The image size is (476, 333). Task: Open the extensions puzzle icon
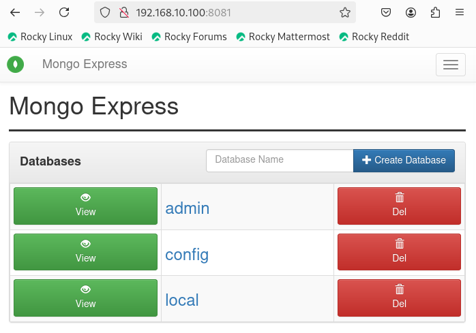pyautogui.click(x=435, y=12)
